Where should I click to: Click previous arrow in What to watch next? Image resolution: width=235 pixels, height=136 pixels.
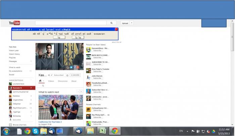pyautogui.click(x=78, y=91)
